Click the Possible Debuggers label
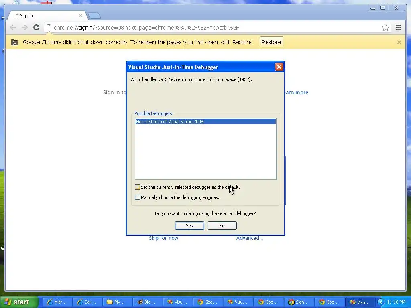The height and width of the screenshot is (308, 411). point(154,113)
